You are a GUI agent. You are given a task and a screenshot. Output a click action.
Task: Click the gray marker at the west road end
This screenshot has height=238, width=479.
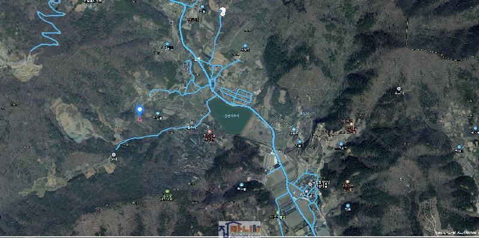tap(114, 155)
